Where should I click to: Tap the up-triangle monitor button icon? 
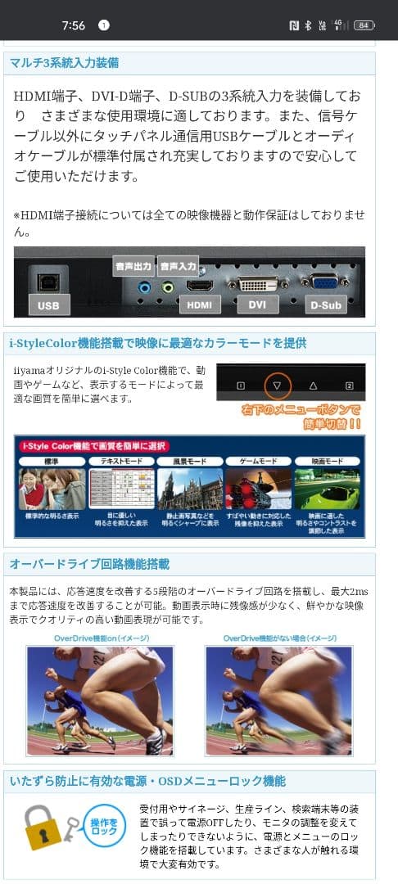[314, 386]
